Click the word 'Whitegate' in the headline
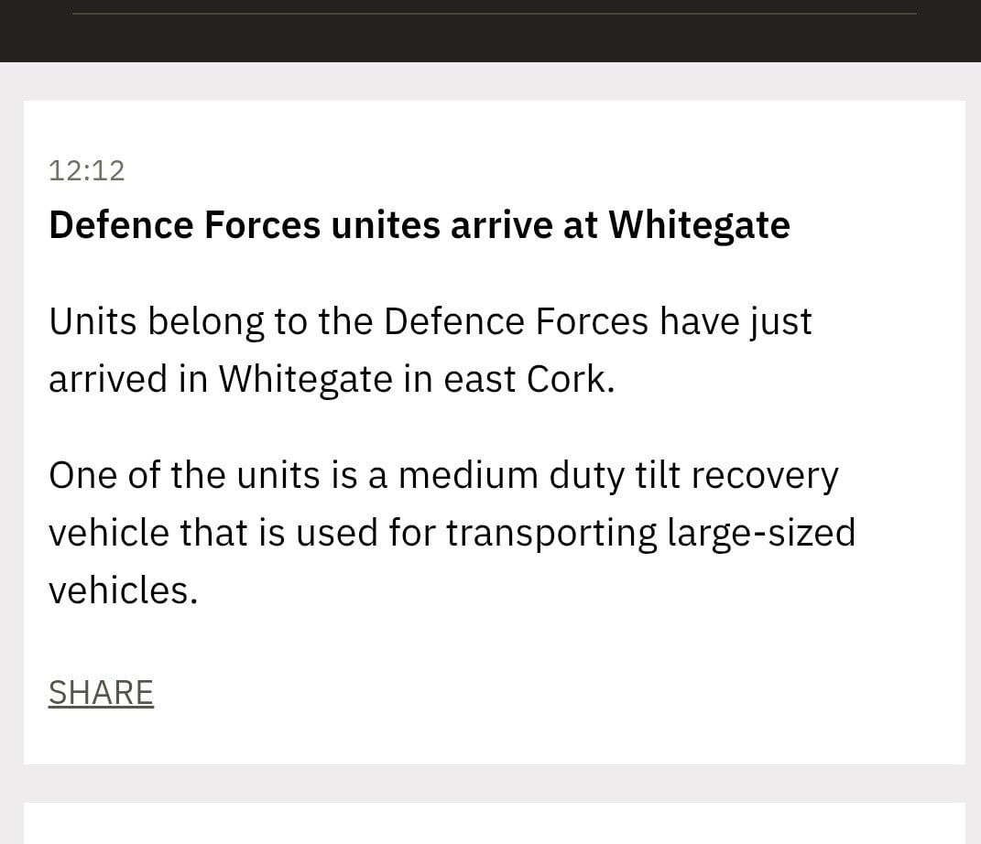 coord(700,225)
